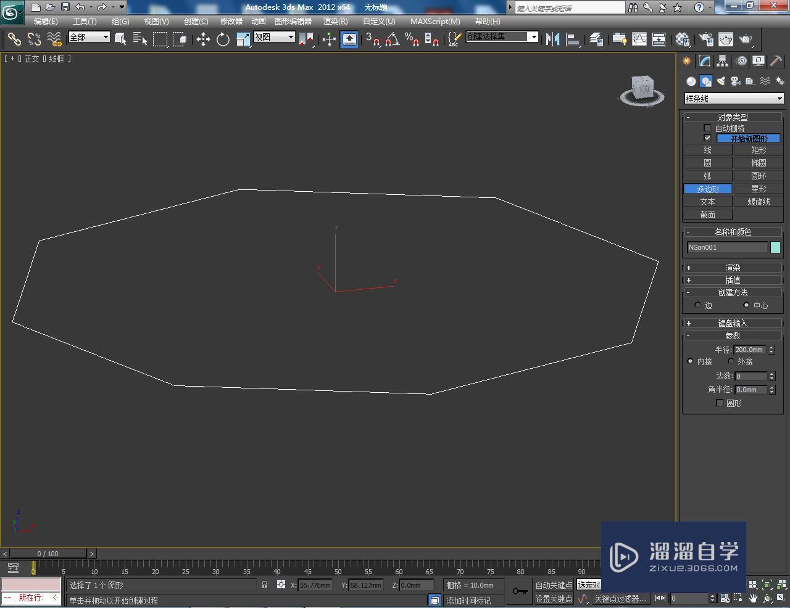Select the Link tool in main toolbar
790x608 pixels.
pos(14,39)
